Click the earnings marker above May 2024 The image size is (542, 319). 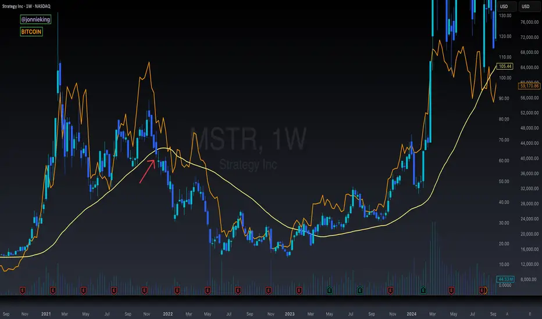451,291
